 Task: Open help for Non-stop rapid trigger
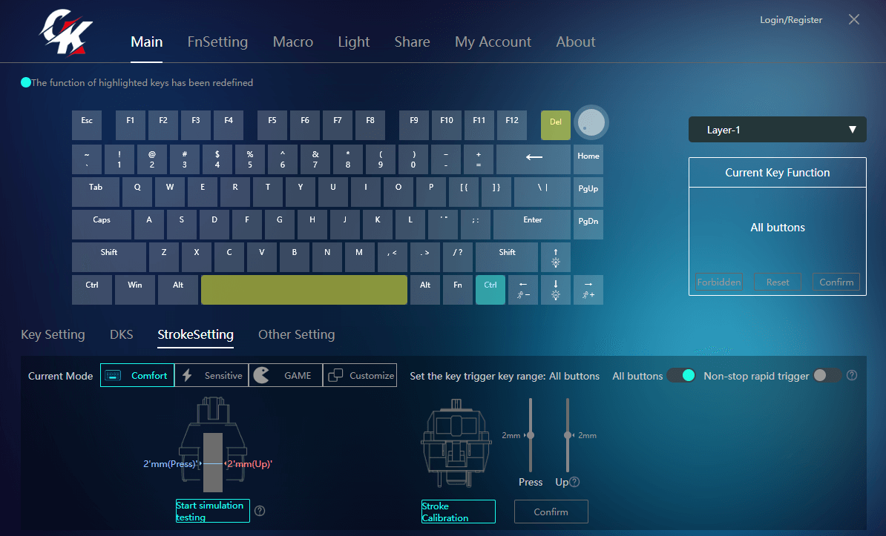tap(852, 376)
